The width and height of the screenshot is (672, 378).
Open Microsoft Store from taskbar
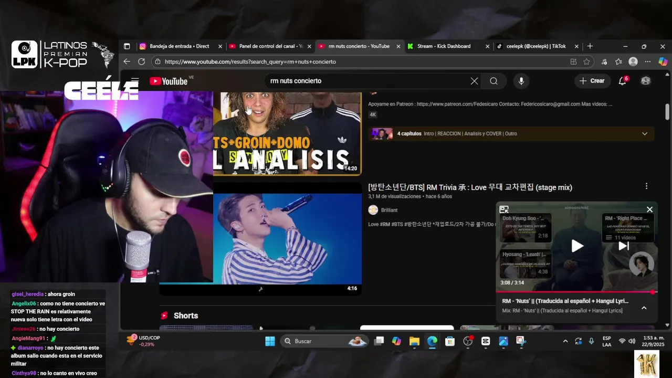coord(450,341)
